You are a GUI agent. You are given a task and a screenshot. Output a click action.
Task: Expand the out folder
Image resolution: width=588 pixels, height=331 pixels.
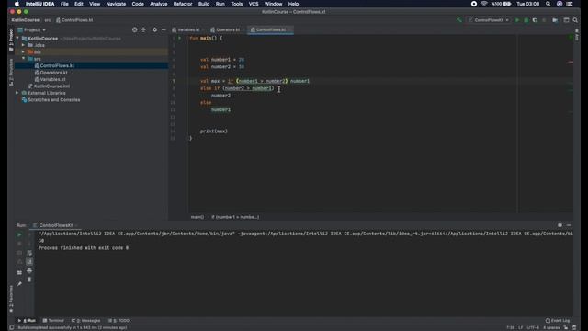(23, 51)
